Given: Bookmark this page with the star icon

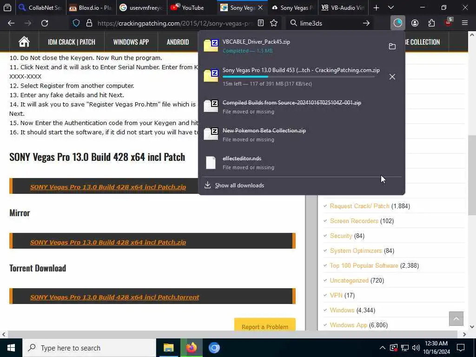Looking at the screenshot, I should coord(274,23).
